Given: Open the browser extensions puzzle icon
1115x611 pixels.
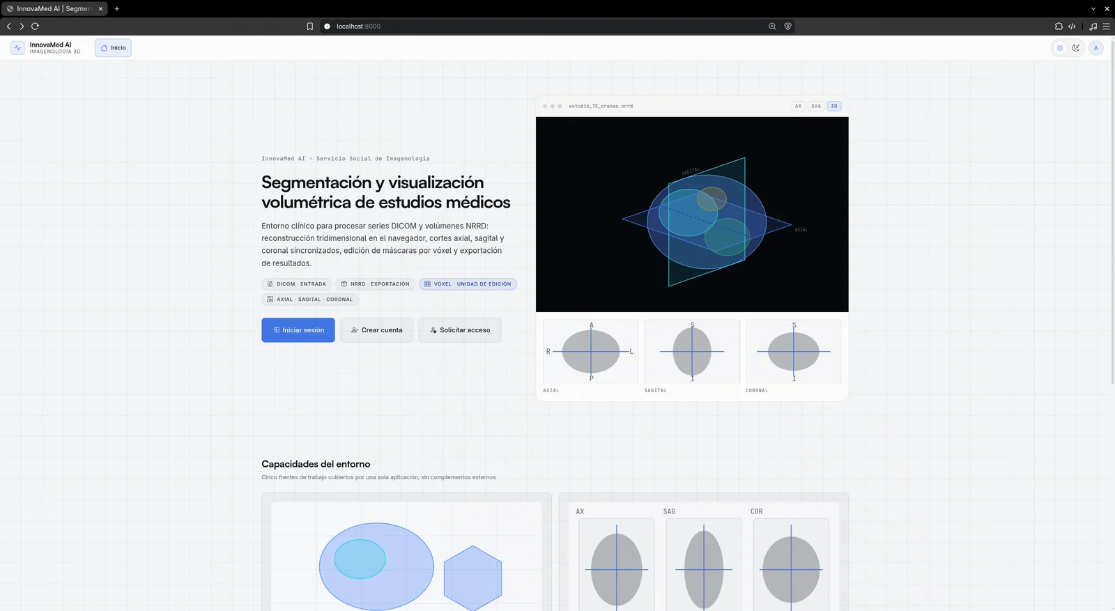Looking at the screenshot, I should point(1059,26).
